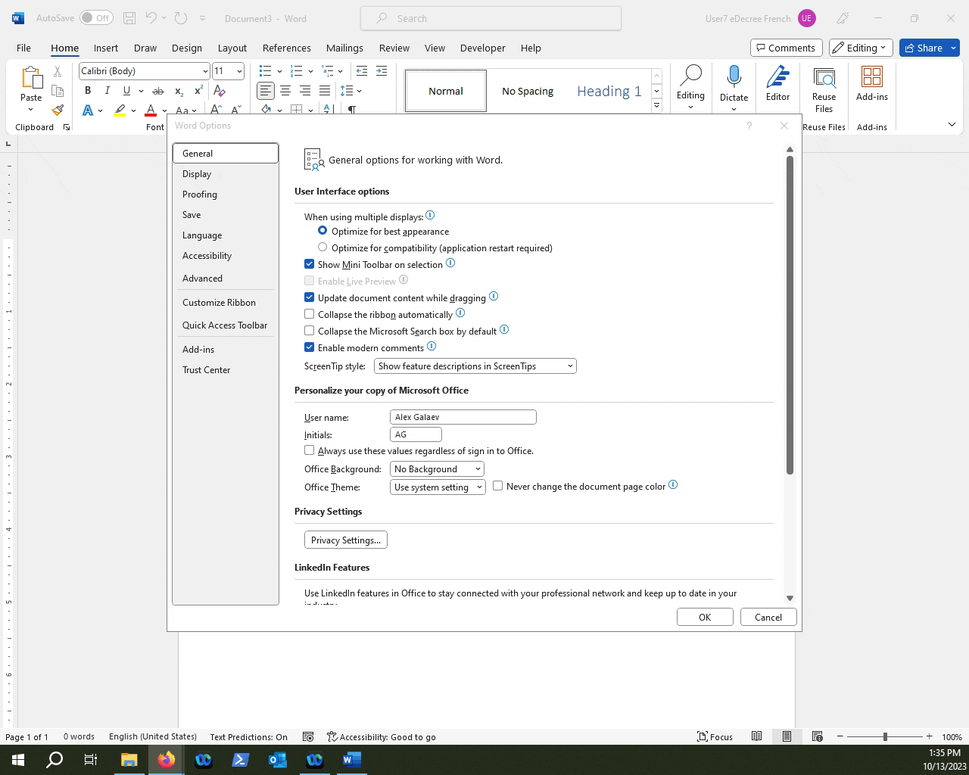The width and height of the screenshot is (969, 775).
Task: Edit the User name field
Action: pyautogui.click(x=463, y=416)
